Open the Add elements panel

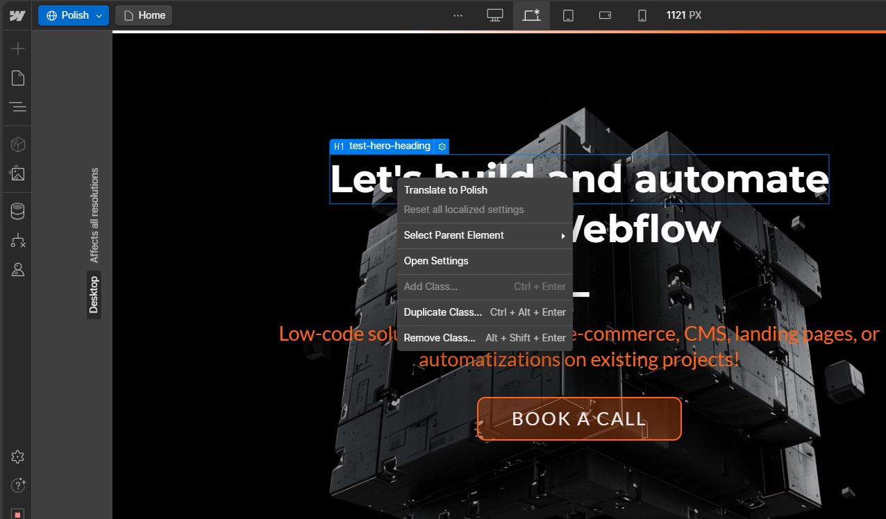point(18,49)
